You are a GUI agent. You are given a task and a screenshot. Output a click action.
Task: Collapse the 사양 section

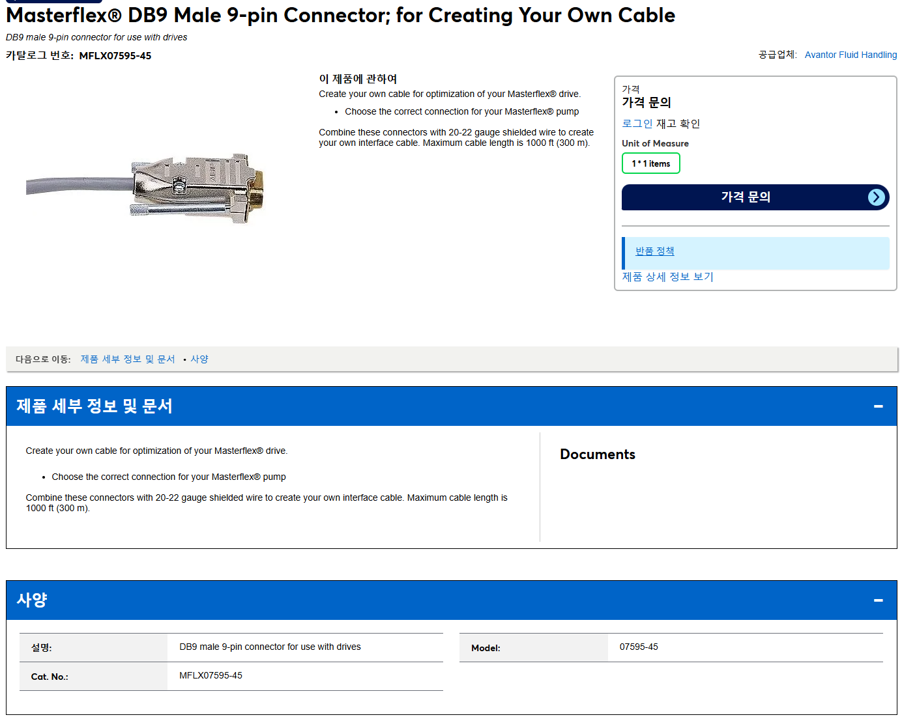click(878, 600)
